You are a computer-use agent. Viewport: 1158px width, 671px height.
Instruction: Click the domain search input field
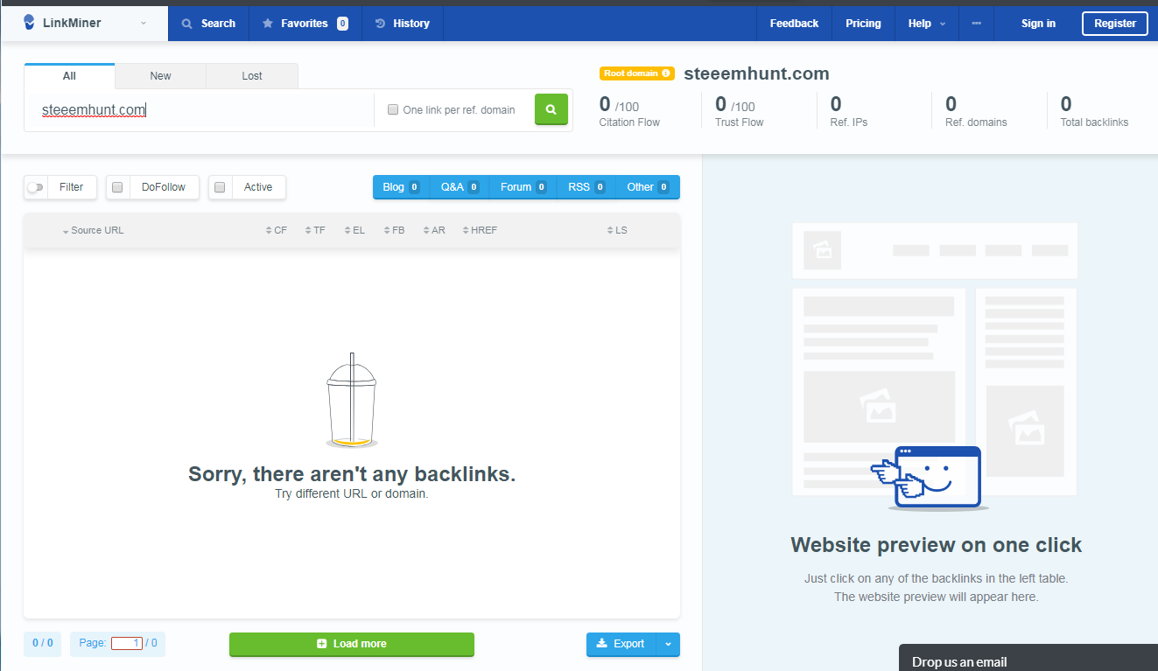pos(200,110)
